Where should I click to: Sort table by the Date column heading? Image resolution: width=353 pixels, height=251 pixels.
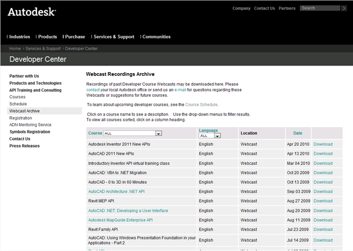pos(298,133)
